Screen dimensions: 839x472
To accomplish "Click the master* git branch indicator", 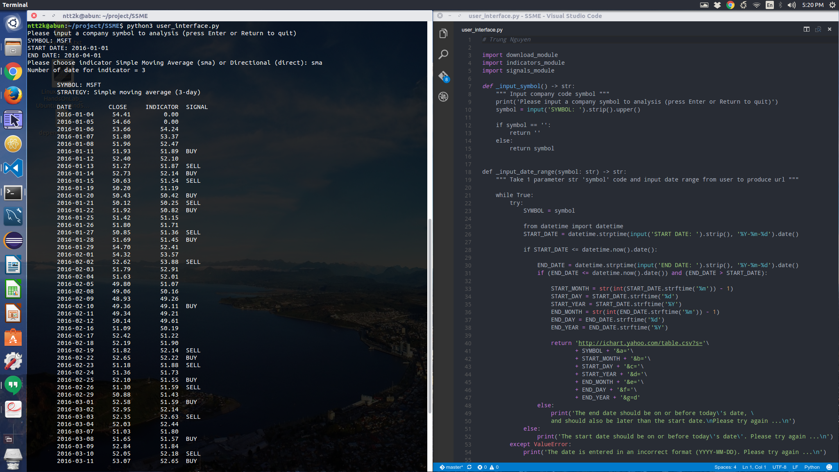I will pos(451,467).
